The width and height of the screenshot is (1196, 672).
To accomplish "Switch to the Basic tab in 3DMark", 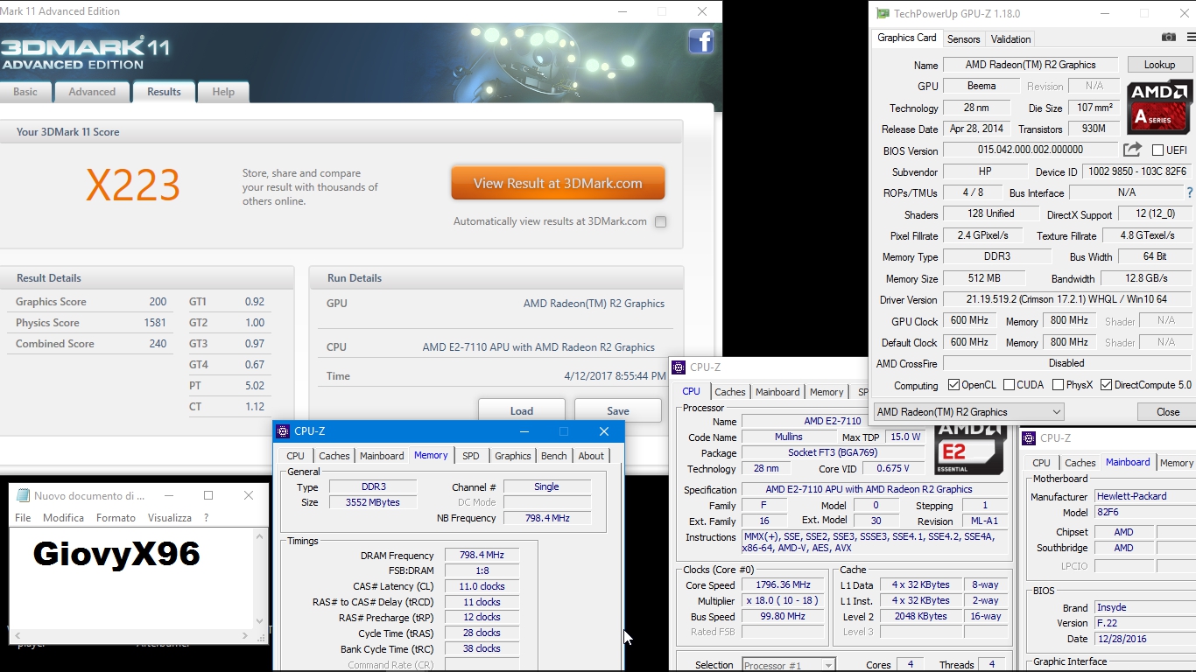I will coord(25,92).
